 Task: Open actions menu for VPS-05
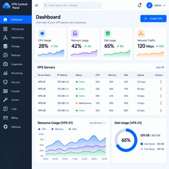click(x=161, y=111)
